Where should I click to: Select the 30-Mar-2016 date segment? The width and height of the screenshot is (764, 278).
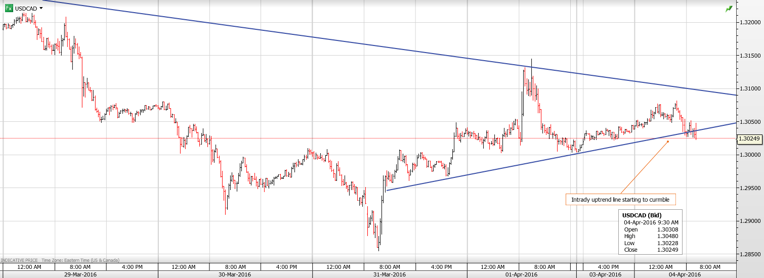235,274
